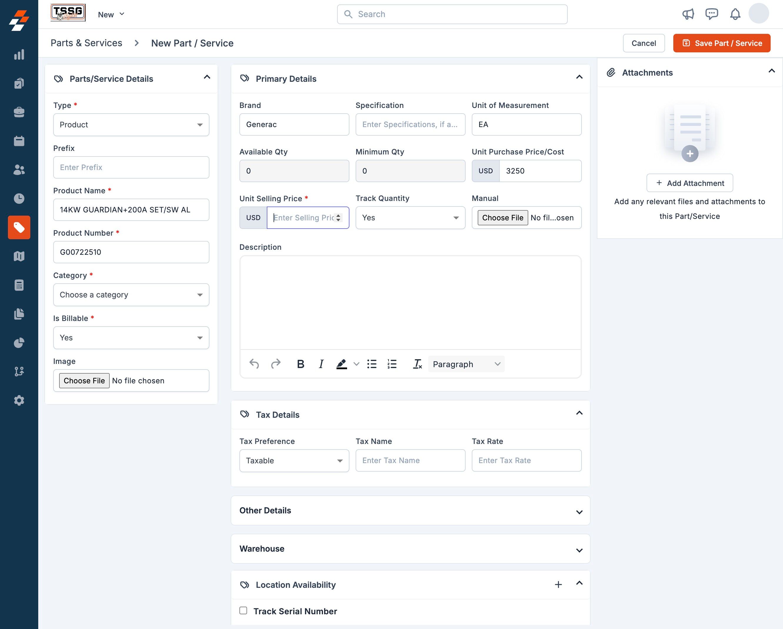The image size is (783, 629).
Task: Open the calendar icon in sidebar
Action: [x=19, y=141]
